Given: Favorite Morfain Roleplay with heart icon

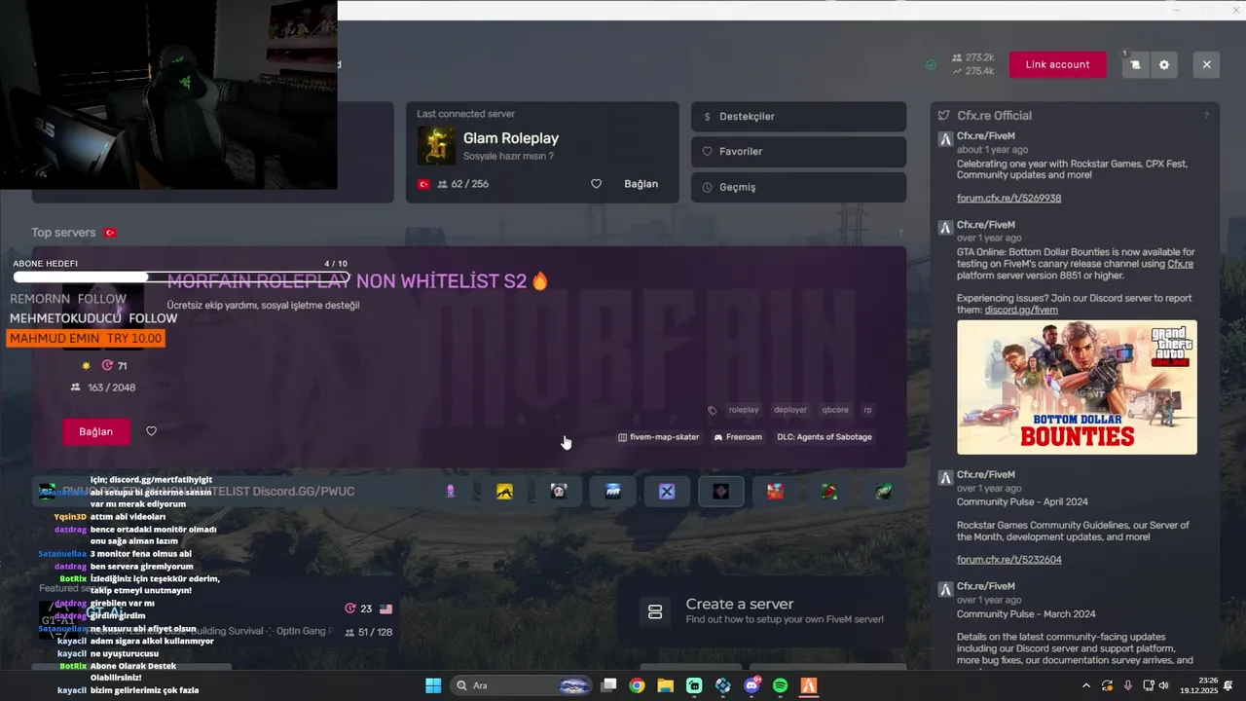Looking at the screenshot, I should (x=151, y=431).
